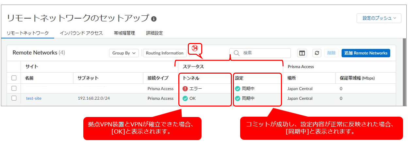The width and height of the screenshot is (408, 145).
Task: Switch to the インバウンド アクセス tab
Action: (81, 33)
